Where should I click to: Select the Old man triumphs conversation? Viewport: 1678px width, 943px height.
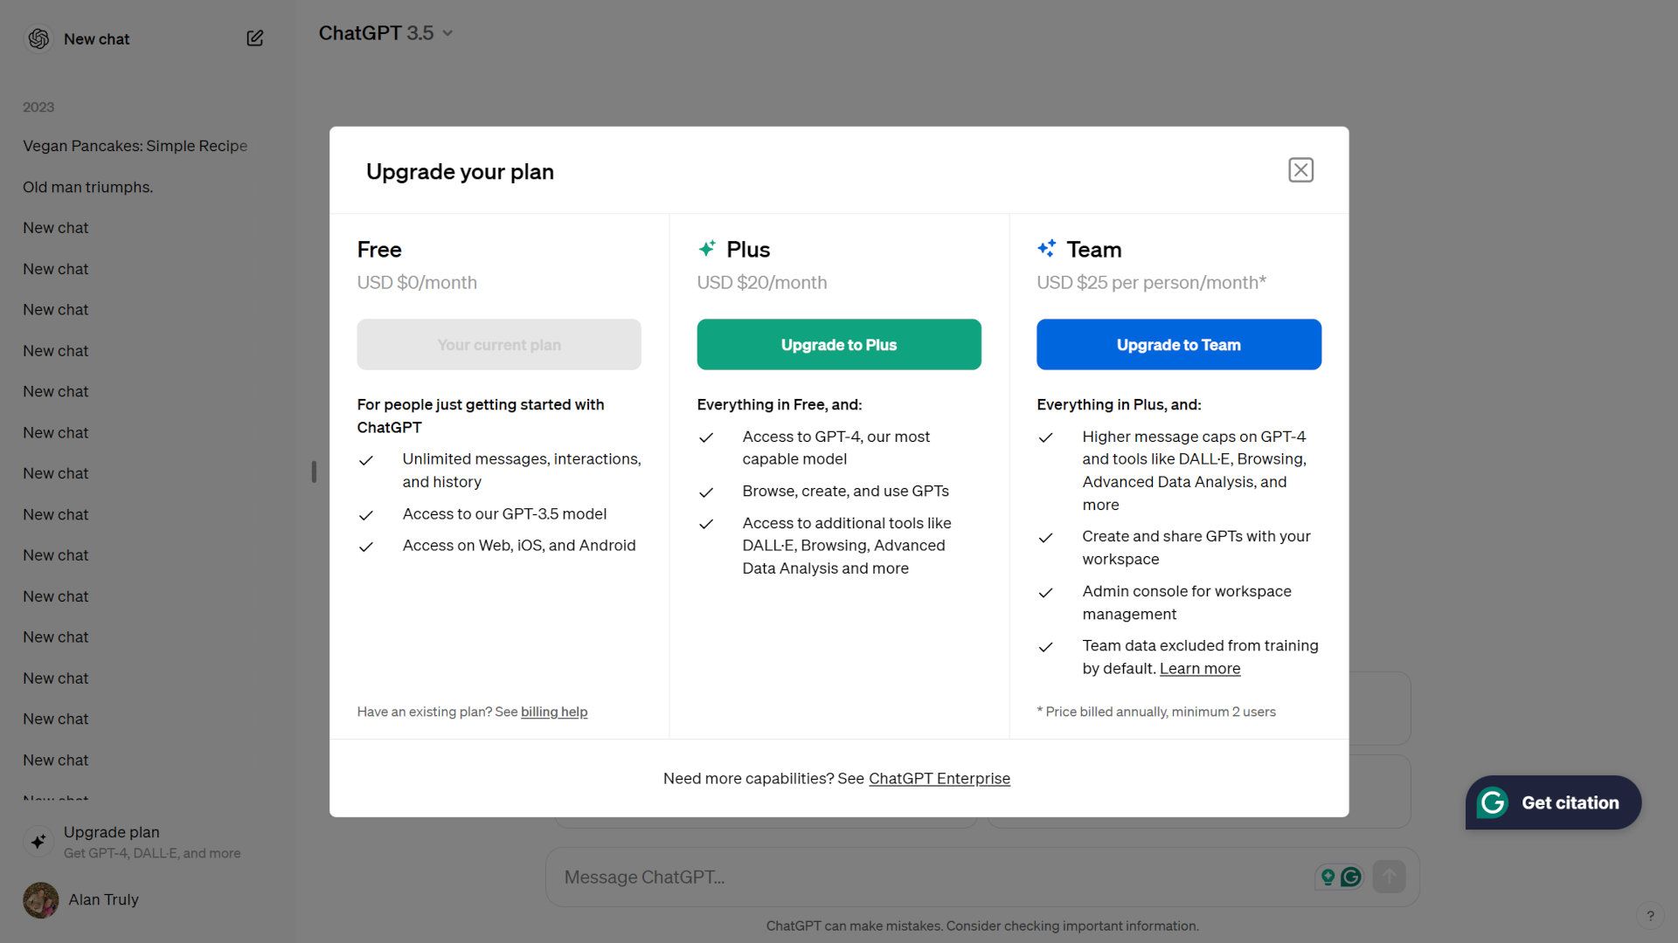(x=87, y=187)
